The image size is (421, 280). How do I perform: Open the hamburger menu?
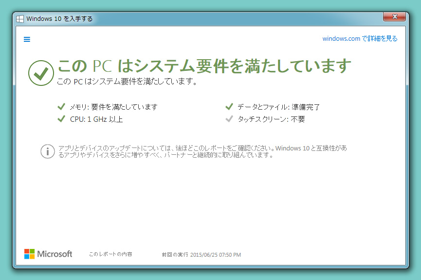(x=27, y=39)
